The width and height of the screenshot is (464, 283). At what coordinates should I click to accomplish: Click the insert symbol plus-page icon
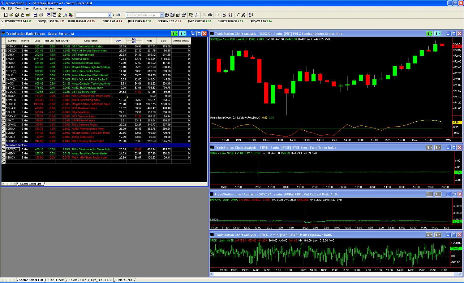(x=251, y=15)
